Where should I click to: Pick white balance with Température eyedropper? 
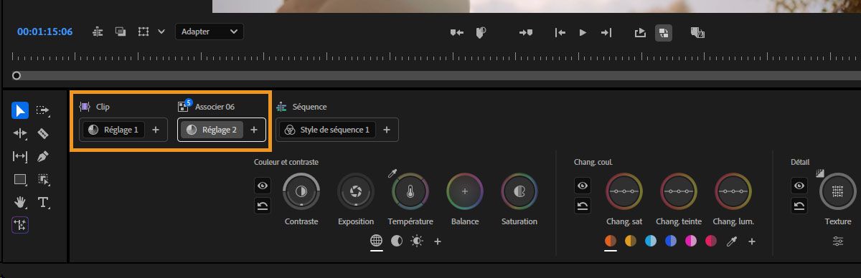393,173
